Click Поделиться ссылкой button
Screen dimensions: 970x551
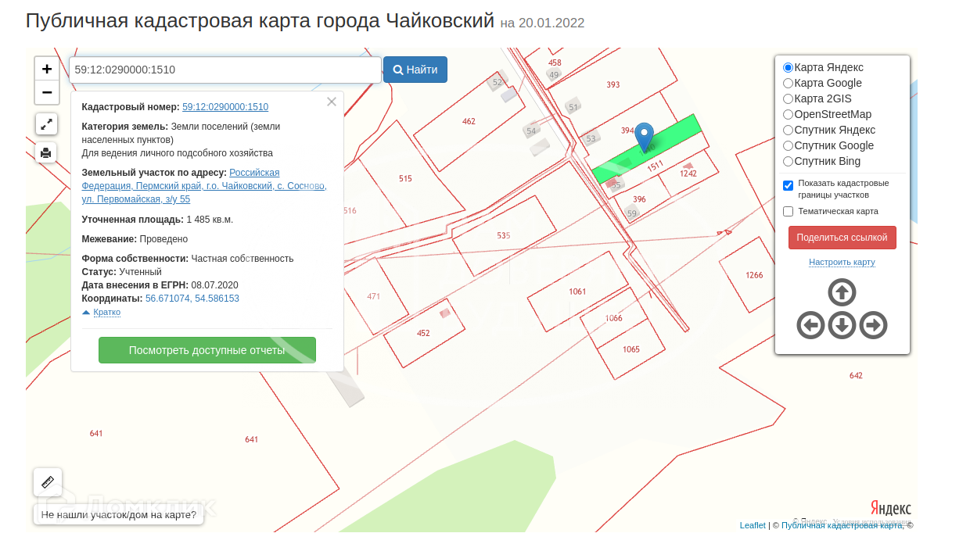tap(842, 238)
